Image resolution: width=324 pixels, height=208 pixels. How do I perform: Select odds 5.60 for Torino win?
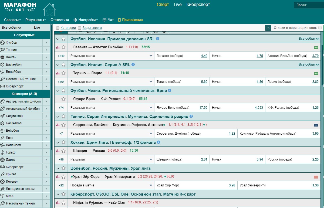click(x=204, y=82)
